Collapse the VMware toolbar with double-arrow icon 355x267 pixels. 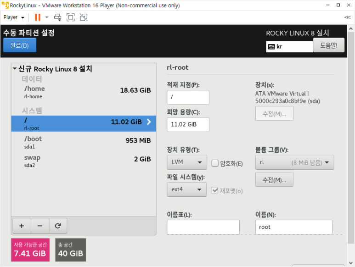tap(347, 17)
